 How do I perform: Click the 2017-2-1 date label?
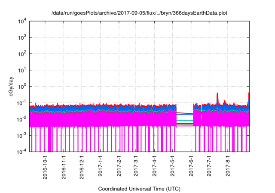tap(119, 165)
